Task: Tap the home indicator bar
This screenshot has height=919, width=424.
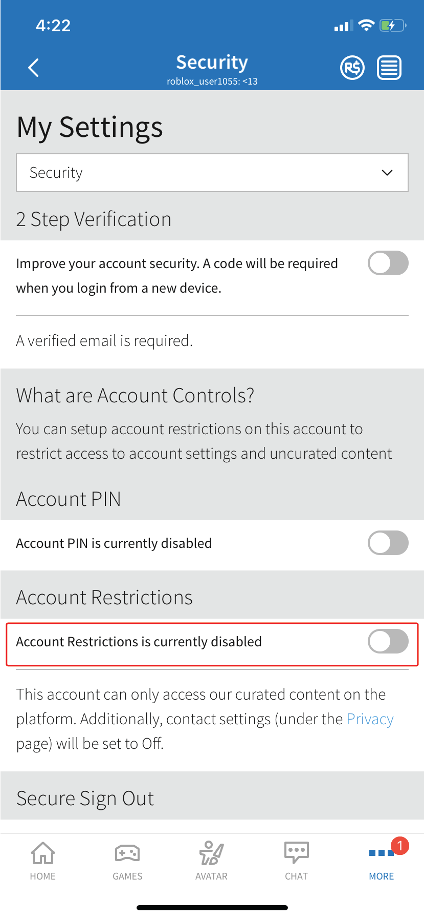Action: click(x=212, y=908)
